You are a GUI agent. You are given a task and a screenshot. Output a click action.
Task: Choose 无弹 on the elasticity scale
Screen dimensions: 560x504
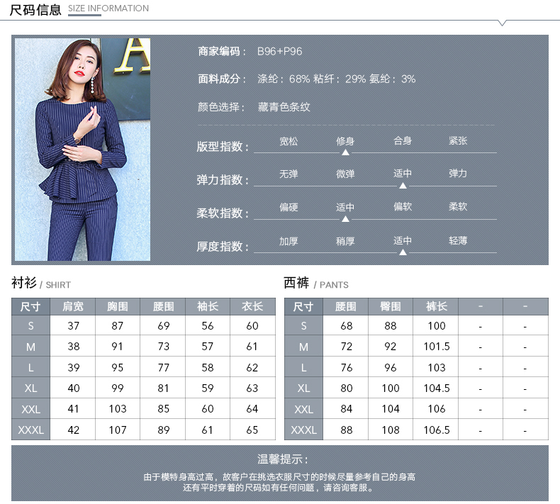click(x=289, y=174)
